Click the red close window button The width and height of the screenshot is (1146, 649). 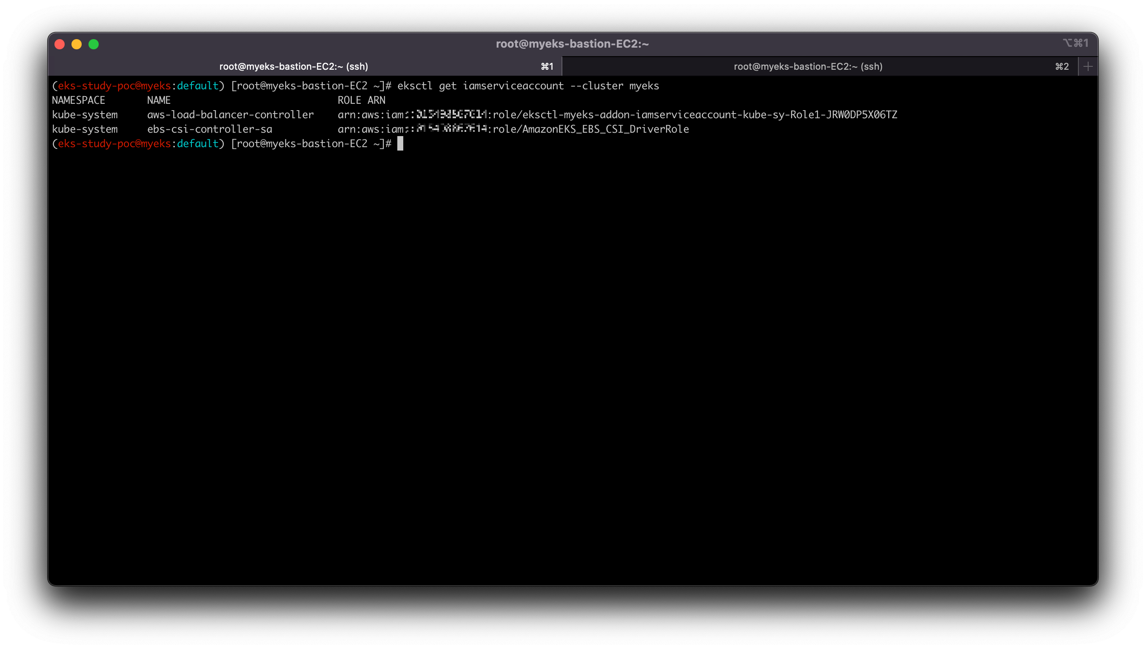pos(60,44)
